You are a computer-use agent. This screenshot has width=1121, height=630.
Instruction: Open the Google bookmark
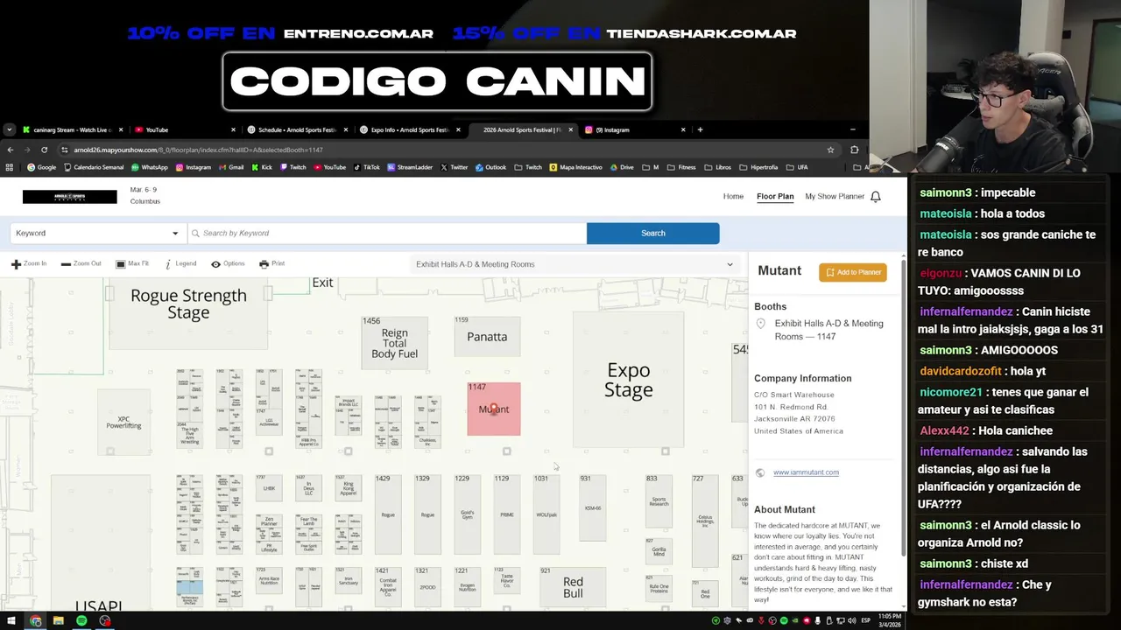click(41, 167)
